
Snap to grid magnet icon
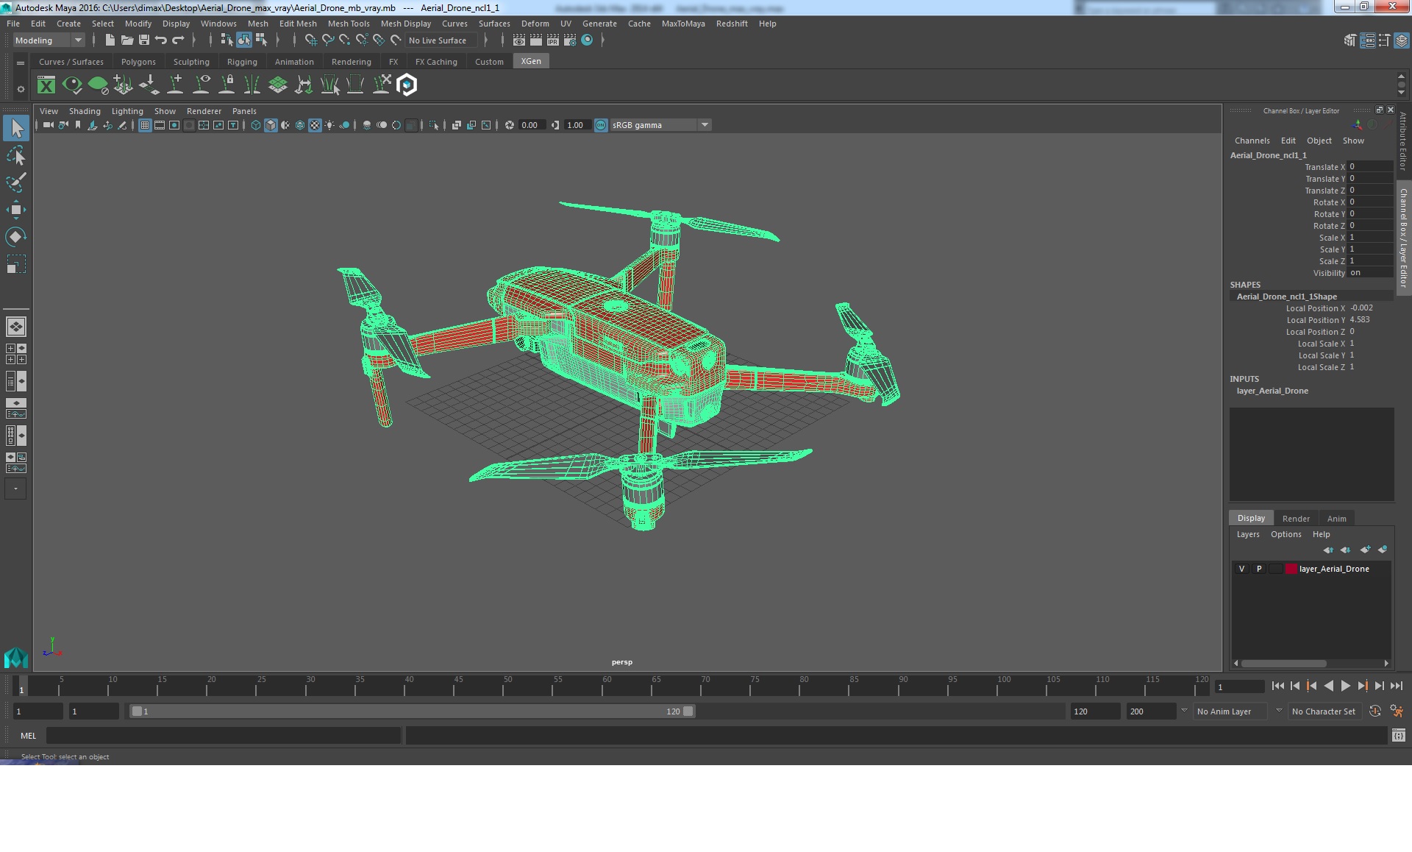coord(310,40)
